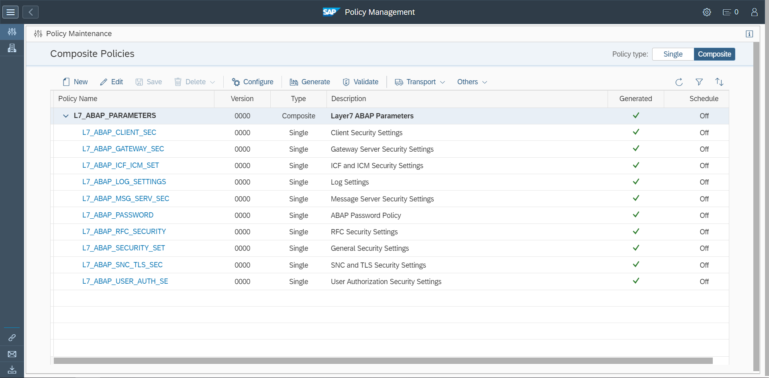This screenshot has height=378, width=769.
Task: Click the link icon in the sidebar
Action: tap(12, 337)
